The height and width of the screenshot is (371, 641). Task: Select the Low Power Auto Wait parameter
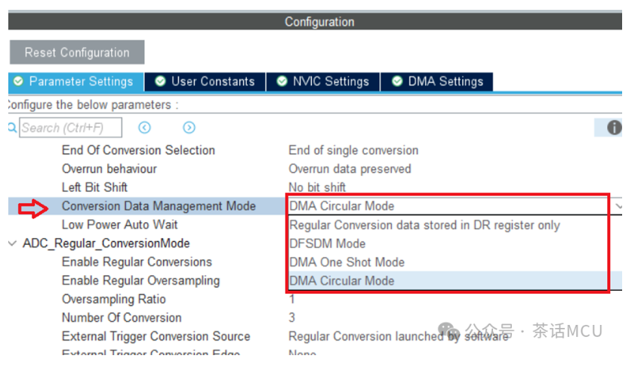[x=119, y=224]
